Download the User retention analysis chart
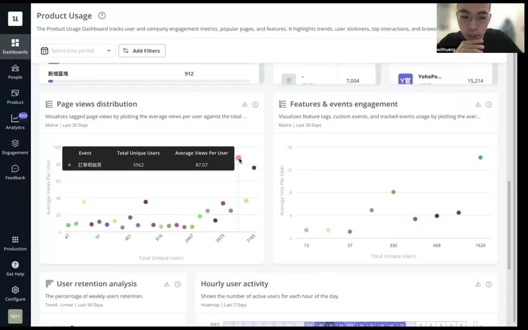Image resolution: width=528 pixels, height=330 pixels. (x=167, y=284)
